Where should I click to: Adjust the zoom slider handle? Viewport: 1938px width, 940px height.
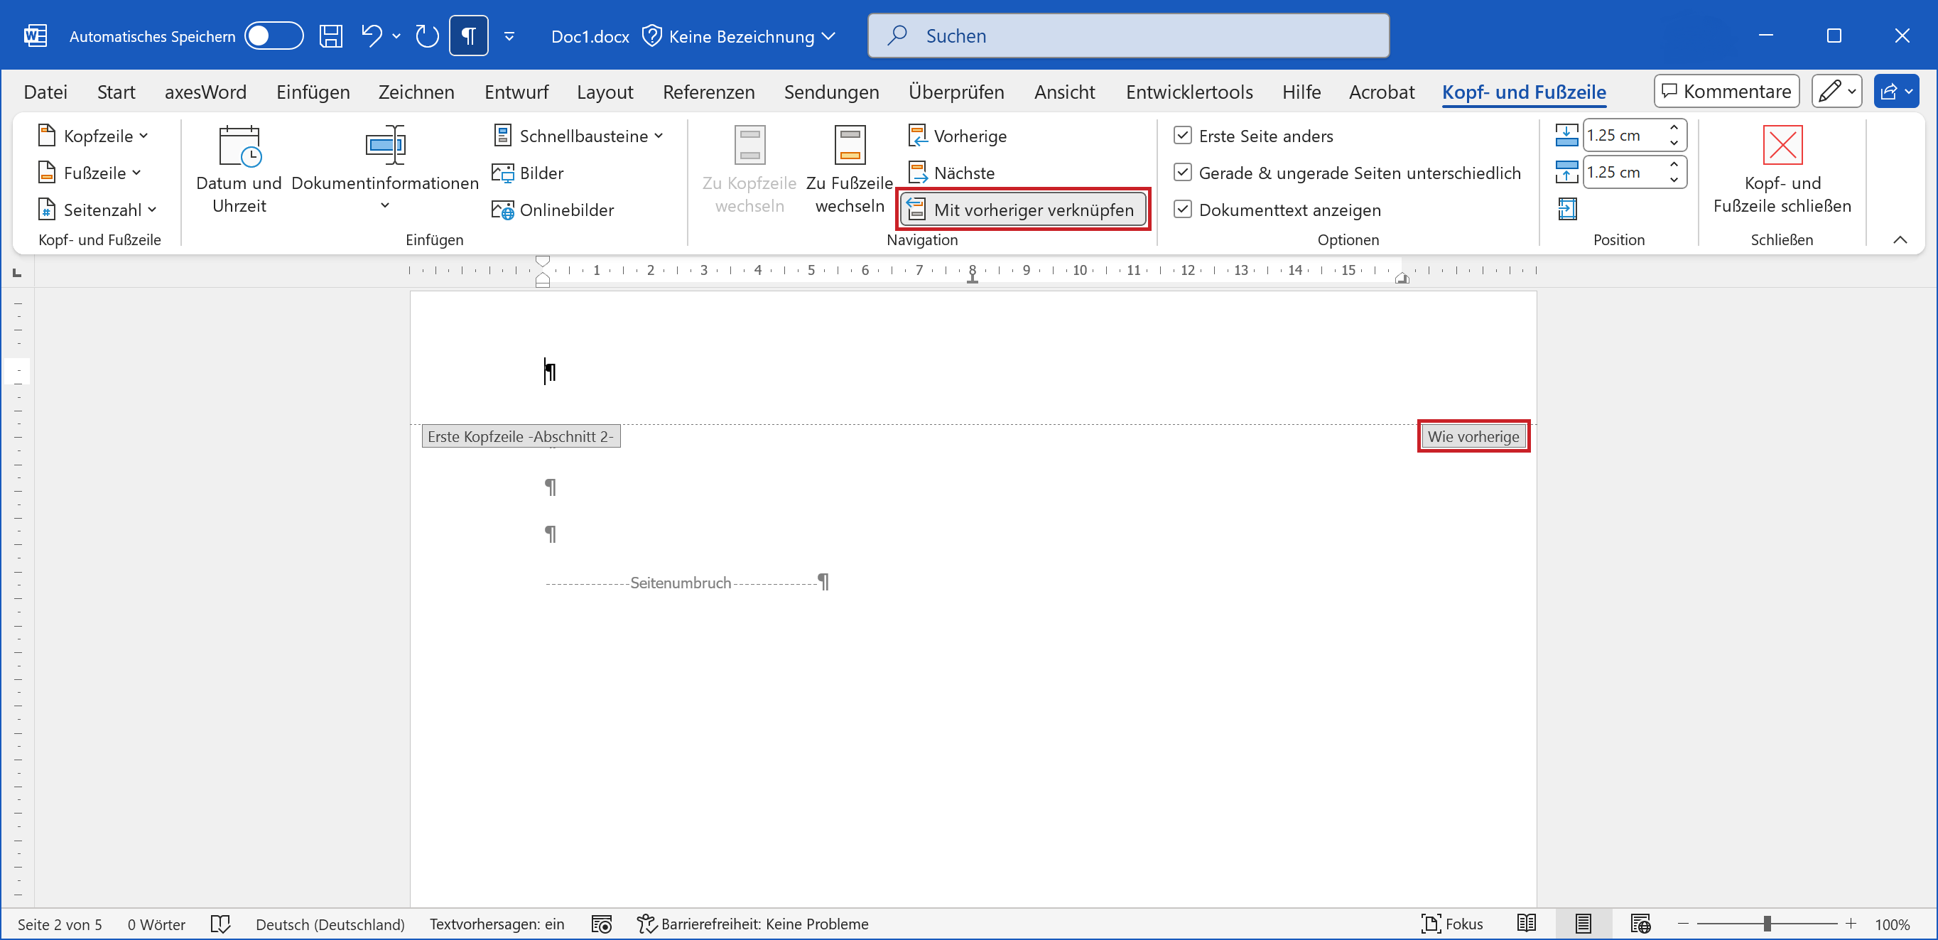coord(1767,924)
